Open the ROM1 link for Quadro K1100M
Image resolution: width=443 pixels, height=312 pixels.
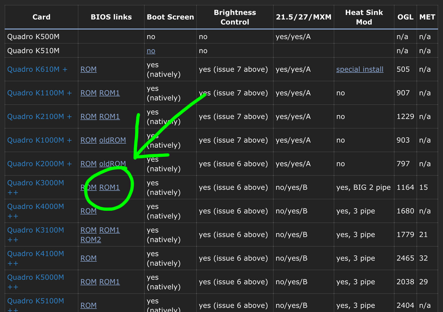110,93
